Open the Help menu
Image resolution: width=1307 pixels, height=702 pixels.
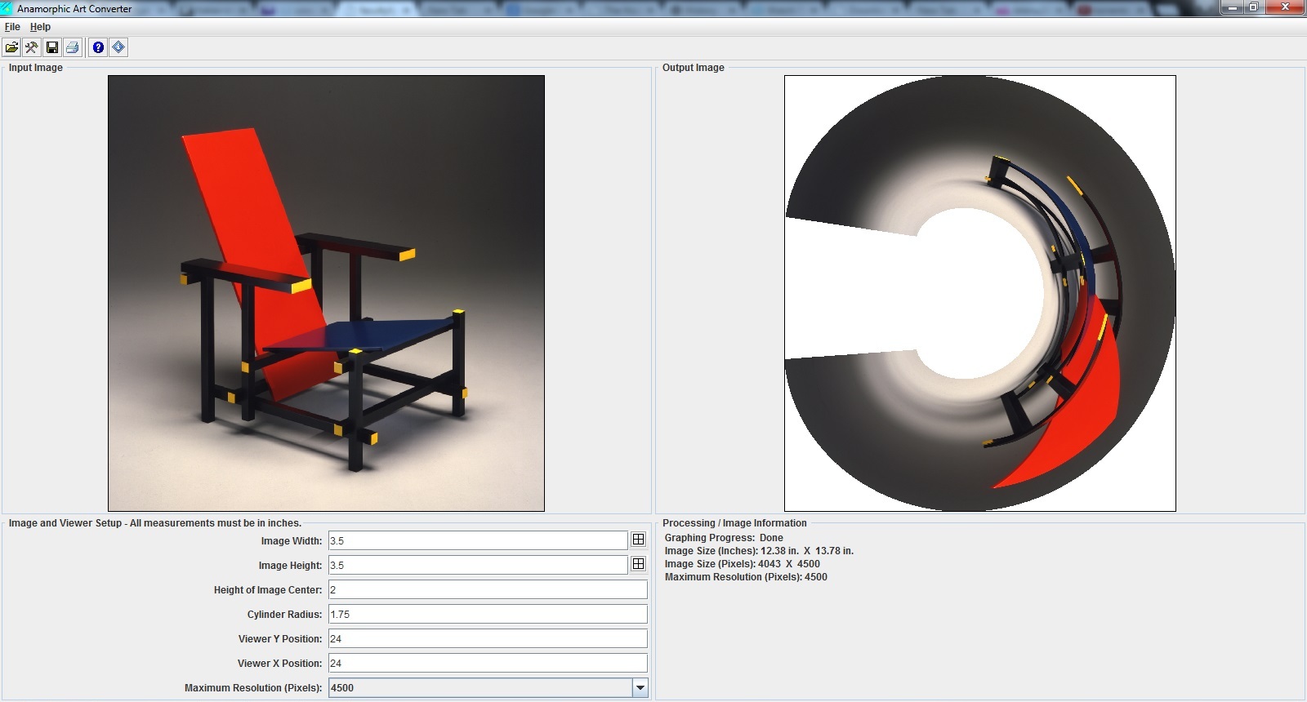(x=40, y=27)
